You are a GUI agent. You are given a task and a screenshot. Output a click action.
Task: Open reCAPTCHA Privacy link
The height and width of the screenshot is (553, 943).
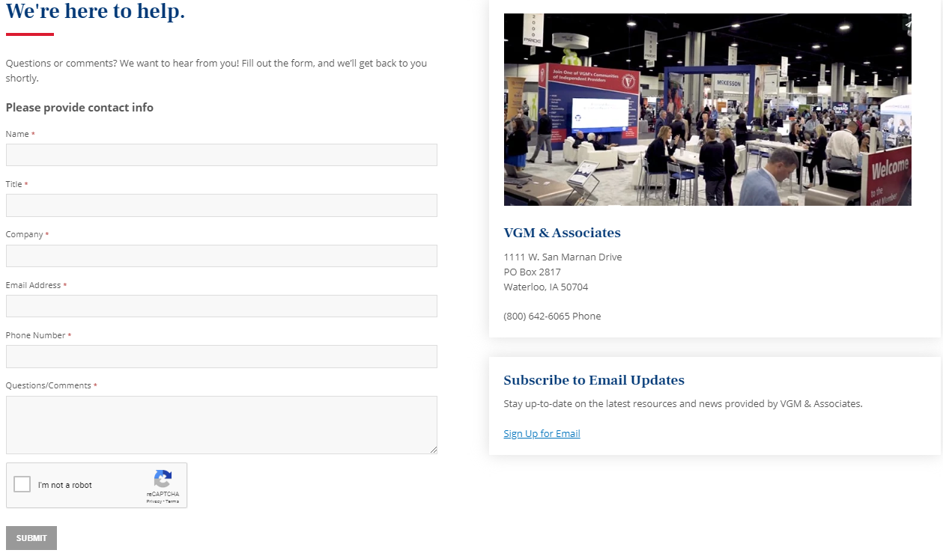pyautogui.click(x=154, y=501)
